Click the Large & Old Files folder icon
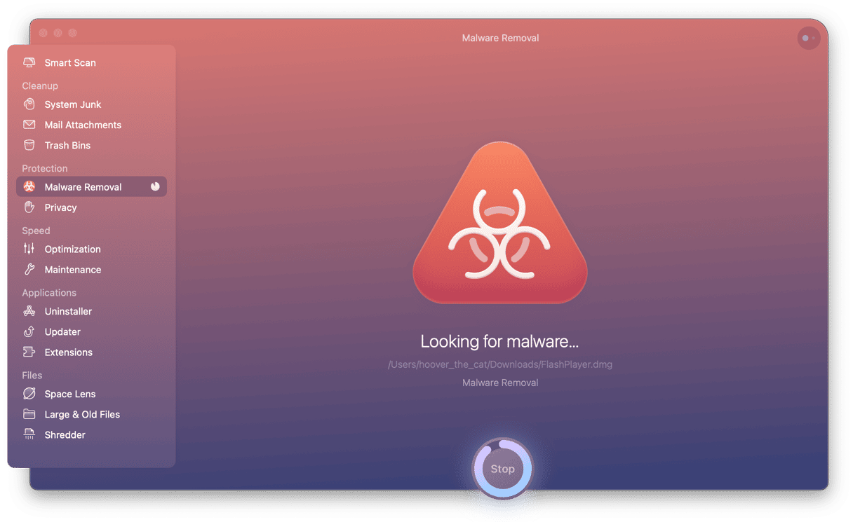 coord(29,414)
